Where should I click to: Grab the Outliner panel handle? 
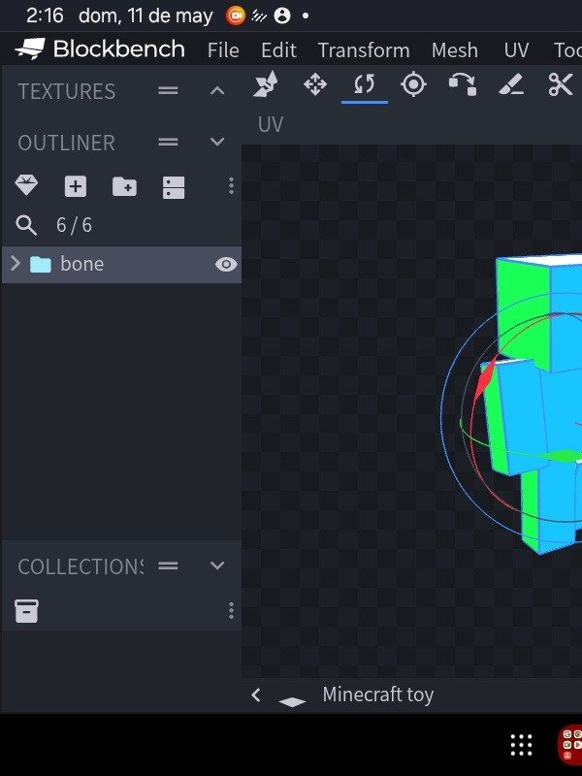point(168,142)
